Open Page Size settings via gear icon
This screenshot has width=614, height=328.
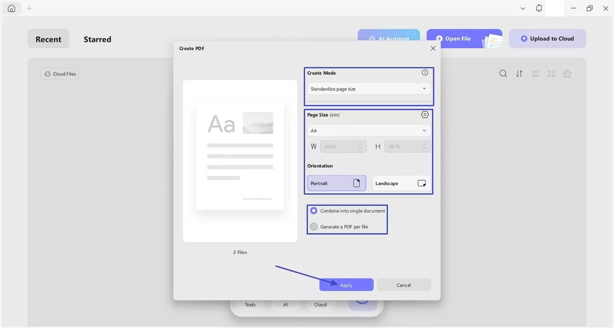[x=425, y=115]
